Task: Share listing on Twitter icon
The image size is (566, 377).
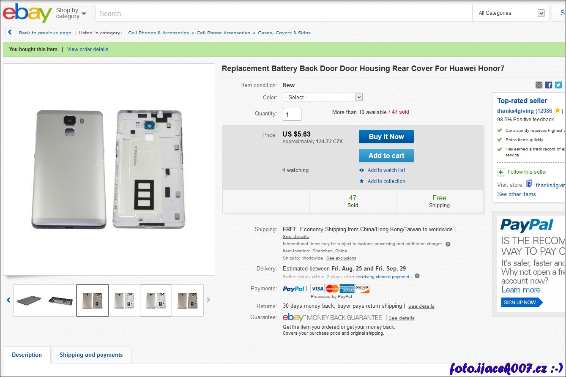Action: pos(558,85)
